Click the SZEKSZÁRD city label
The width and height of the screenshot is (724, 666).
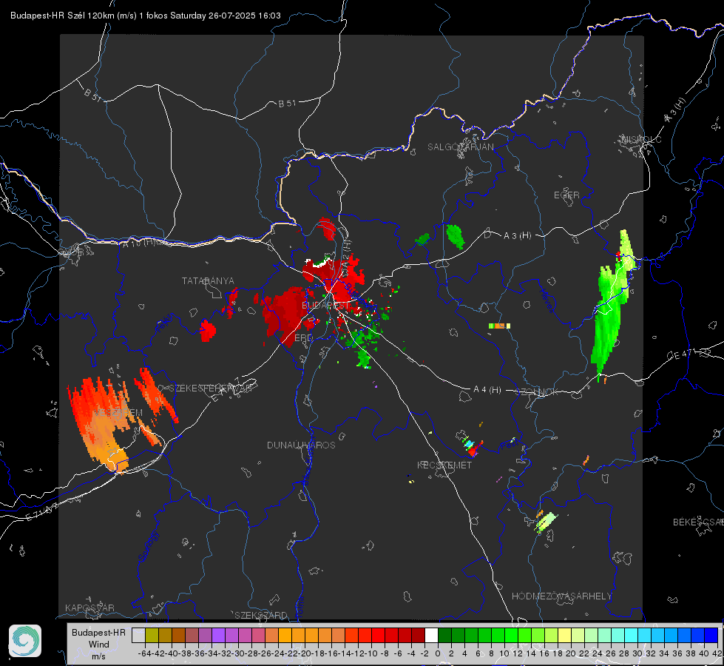point(261,615)
